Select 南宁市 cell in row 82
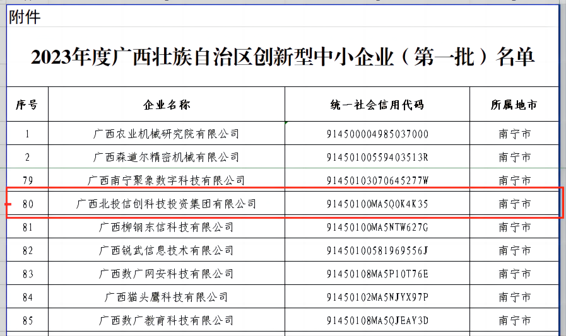The height and width of the screenshot is (336, 566). [514, 250]
